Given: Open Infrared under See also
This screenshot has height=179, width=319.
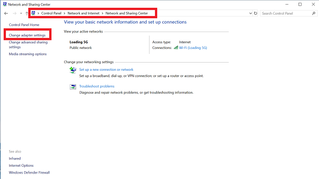Looking at the screenshot, I should click(15, 158).
